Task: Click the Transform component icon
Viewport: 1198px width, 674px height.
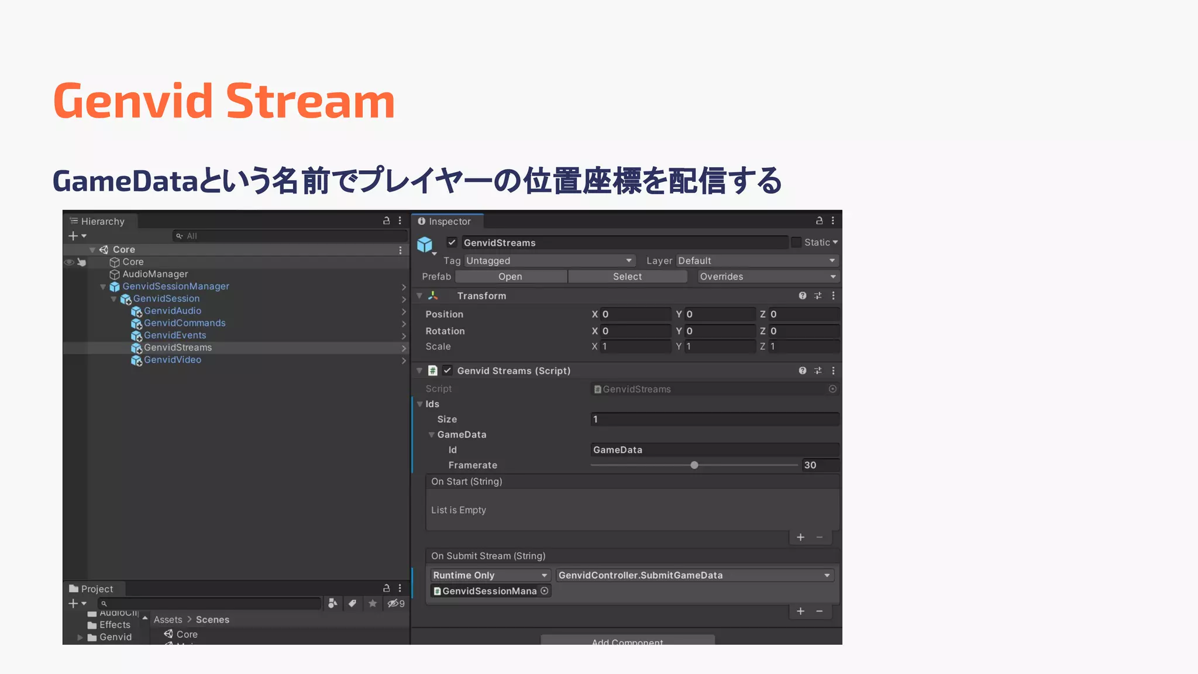Action: pyautogui.click(x=433, y=296)
